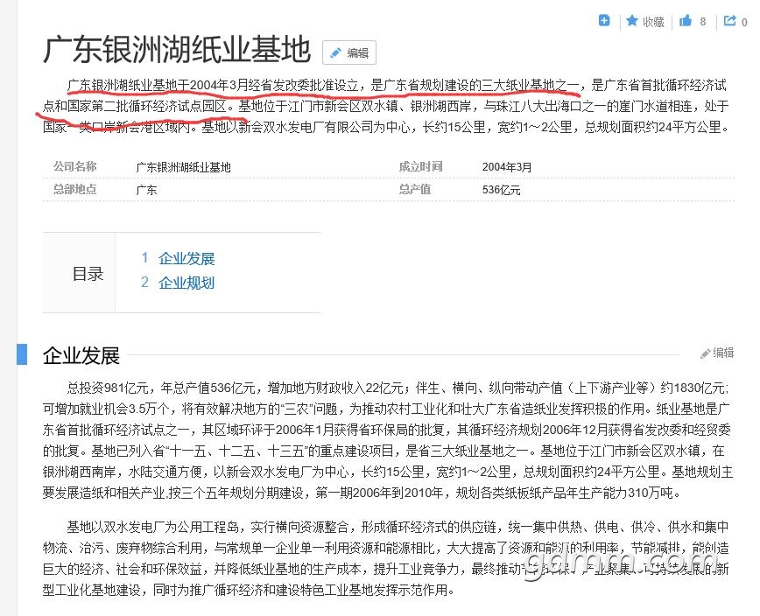
Task: Click the 目录 contents label
Action: [88, 274]
